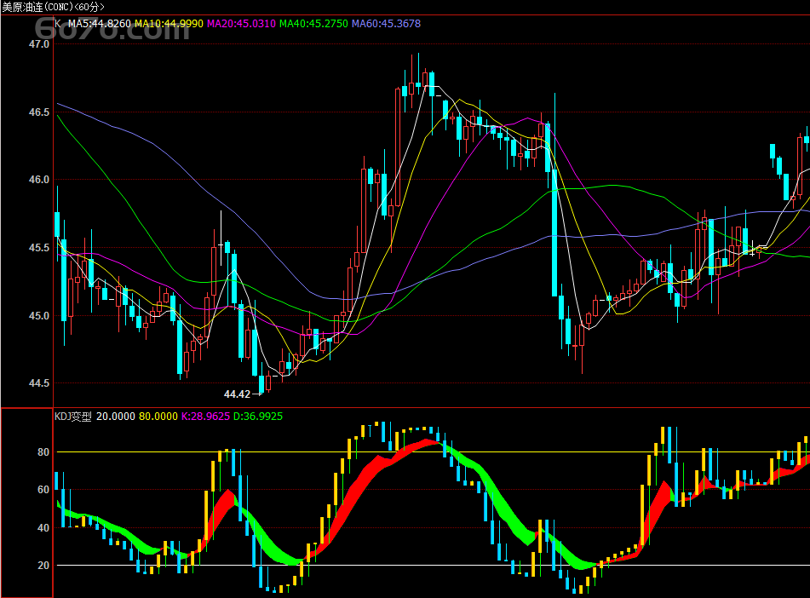Click the 44.5 price axis label
The image size is (810, 598).
(39, 383)
